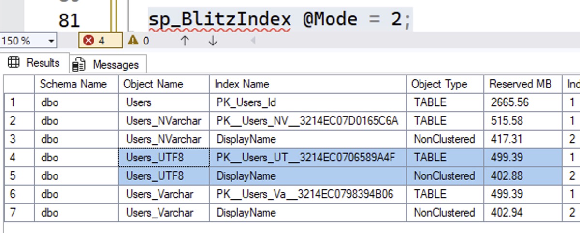This screenshot has height=233, width=580.
Task: Click sp_BlitzIndex text in the query editor
Action: 219,19
